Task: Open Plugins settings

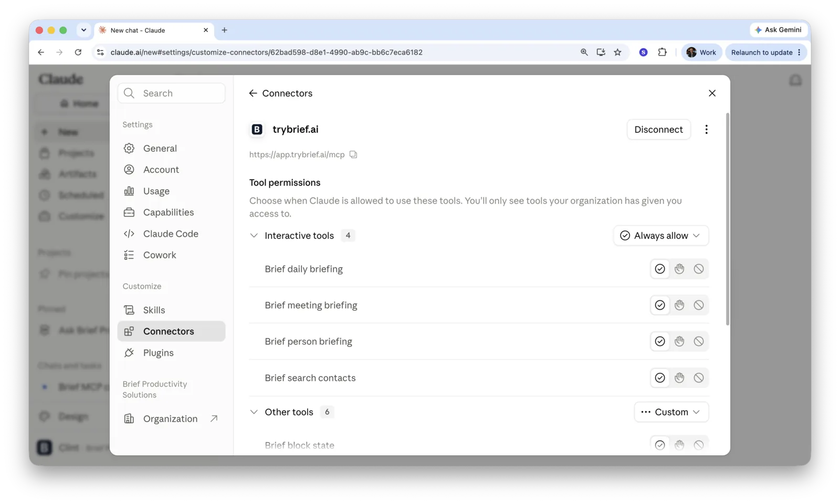Action: 171,353
